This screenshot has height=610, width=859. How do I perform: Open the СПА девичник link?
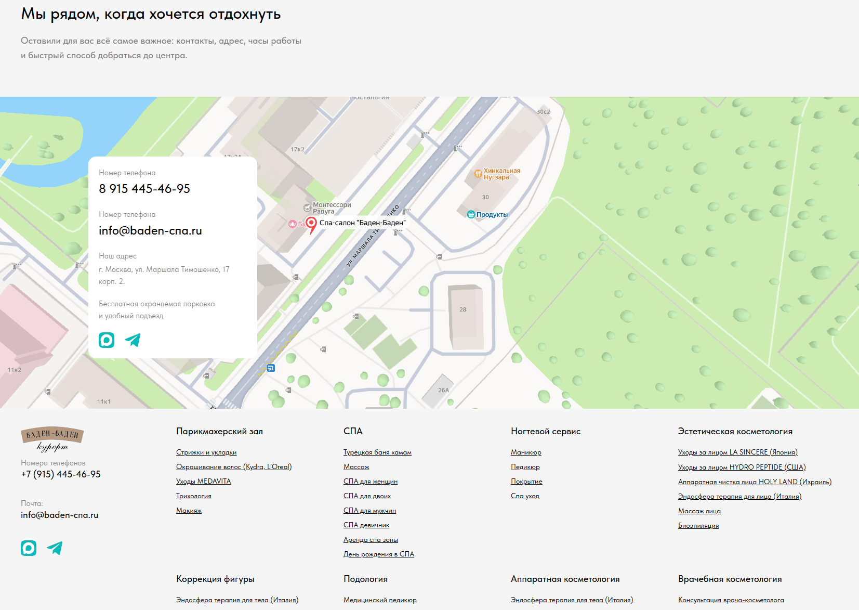(x=366, y=525)
